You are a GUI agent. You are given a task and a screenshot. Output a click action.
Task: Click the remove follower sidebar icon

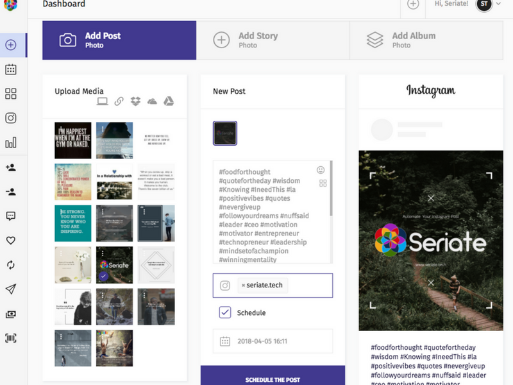coord(11,191)
